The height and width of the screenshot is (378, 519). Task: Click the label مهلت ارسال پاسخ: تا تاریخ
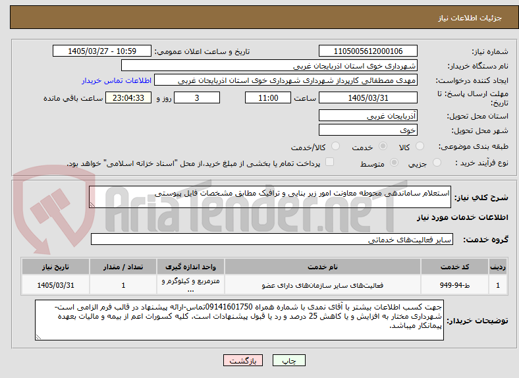pyautogui.click(x=473, y=98)
